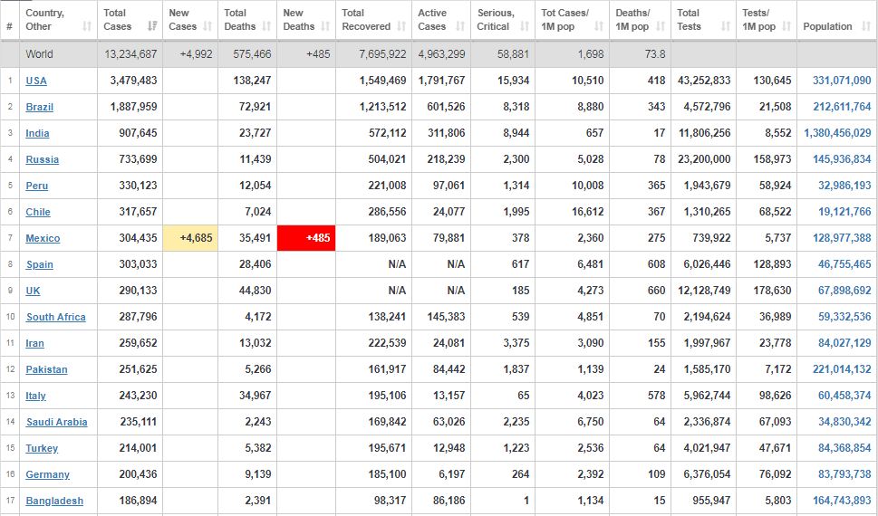Image resolution: width=878 pixels, height=516 pixels.
Task: Select Brazil total deaths value 72,921
Action: (255, 107)
